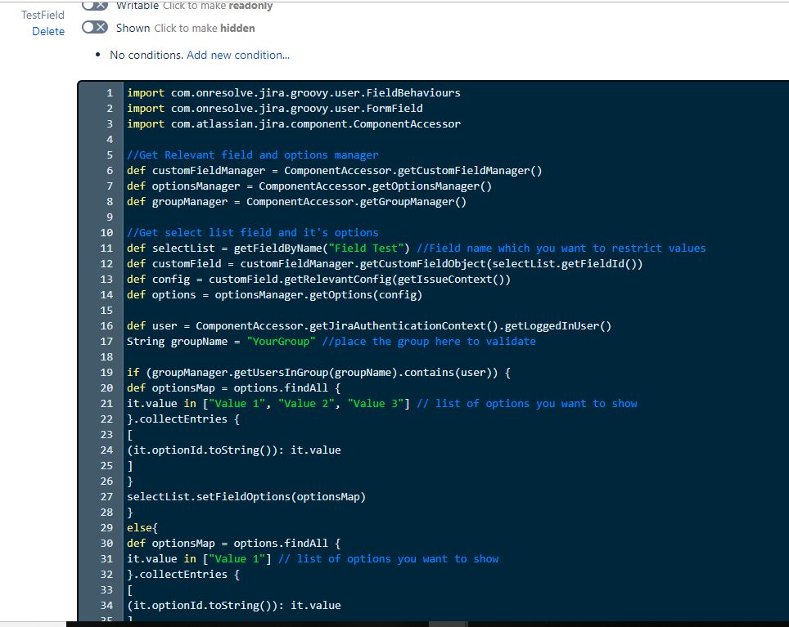Click the optionsManager.getOptions(config) line
Image resolution: width=789 pixels, height=627 pixels.
coord(274,295)
